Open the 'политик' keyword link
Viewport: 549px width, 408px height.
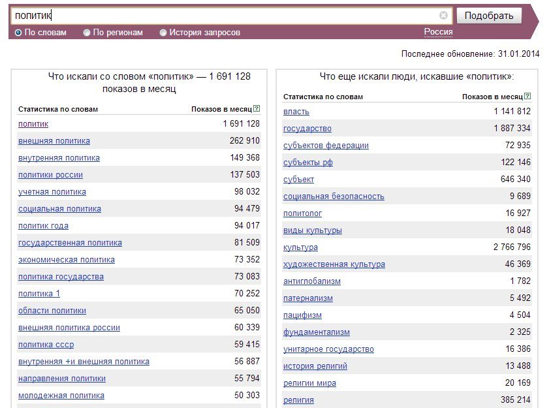pos(33,124)
